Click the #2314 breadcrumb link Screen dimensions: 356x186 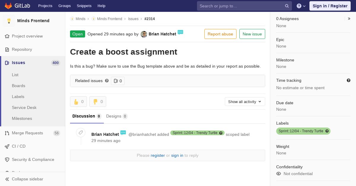point(150,19)
